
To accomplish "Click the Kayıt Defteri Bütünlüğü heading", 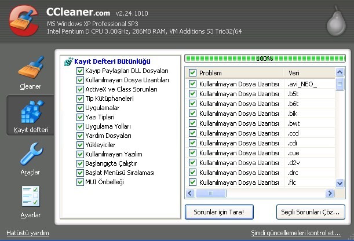I will point(112,61).
